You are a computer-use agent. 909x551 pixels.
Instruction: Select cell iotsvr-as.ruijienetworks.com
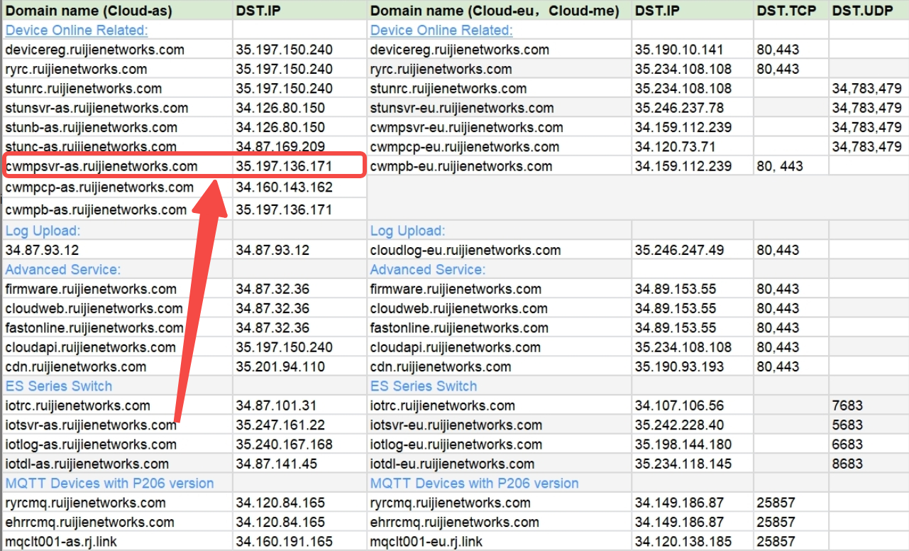coord(116,425)
